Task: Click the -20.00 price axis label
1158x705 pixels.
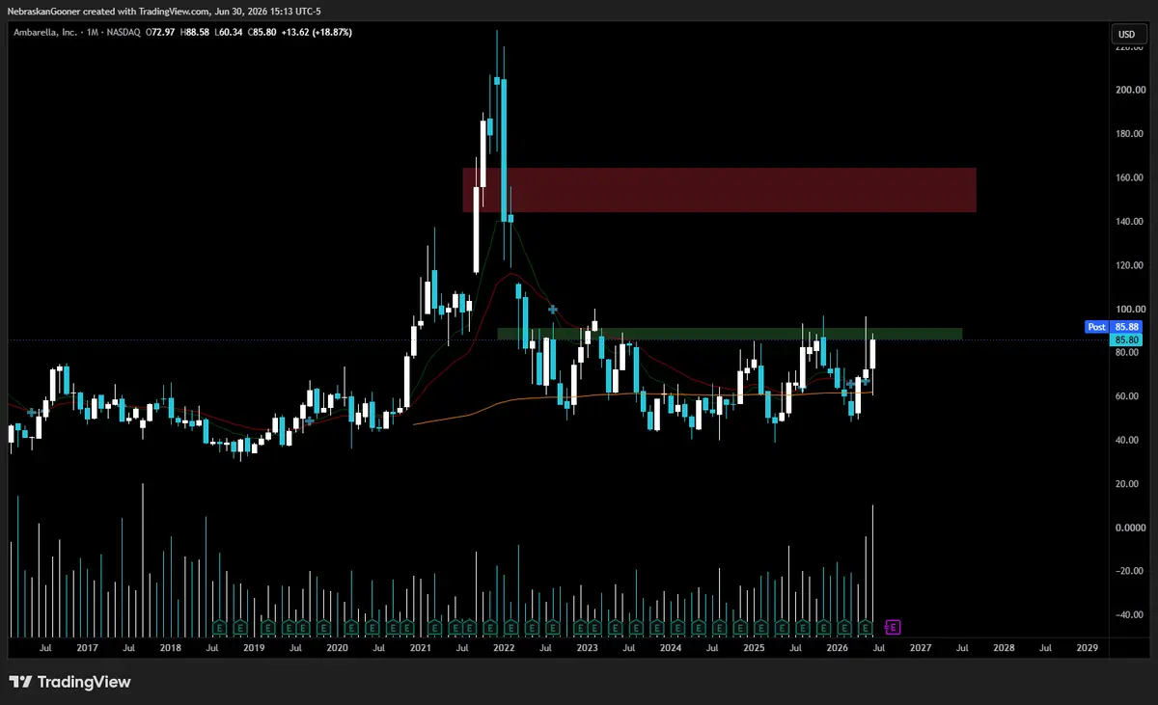Action: point(1127,571)
